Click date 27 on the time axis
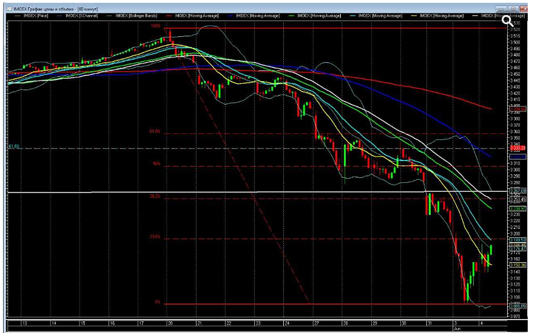The image size is (535, 336). tap(317, 323)
